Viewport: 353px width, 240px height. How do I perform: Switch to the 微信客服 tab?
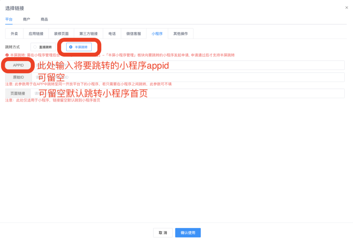(x=133, y=33)
